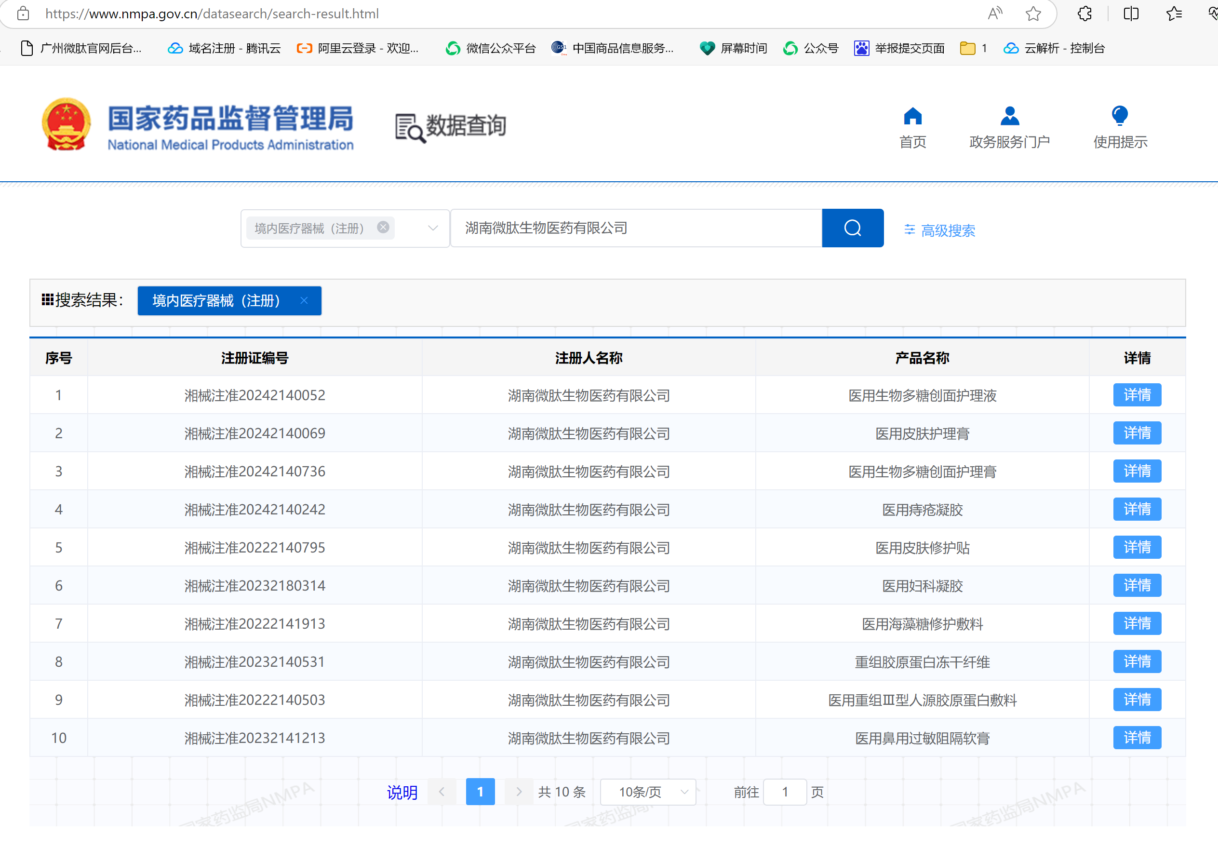Image resolution: width=1218 pixels, height=849 pixels.
Task: Click the 说明 link in pagination
Action: (402, 792)
